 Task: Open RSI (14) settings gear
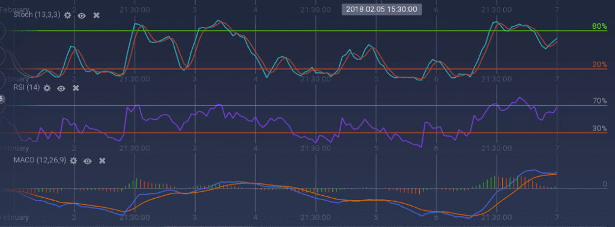(47, 88)
